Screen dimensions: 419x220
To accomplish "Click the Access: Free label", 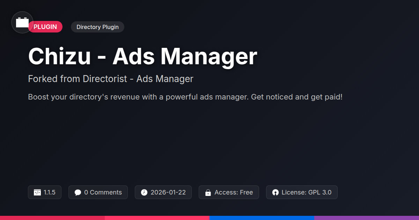I will (x=233, y=192).
